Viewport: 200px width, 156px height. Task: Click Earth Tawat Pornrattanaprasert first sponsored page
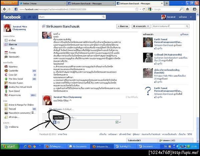168,41
